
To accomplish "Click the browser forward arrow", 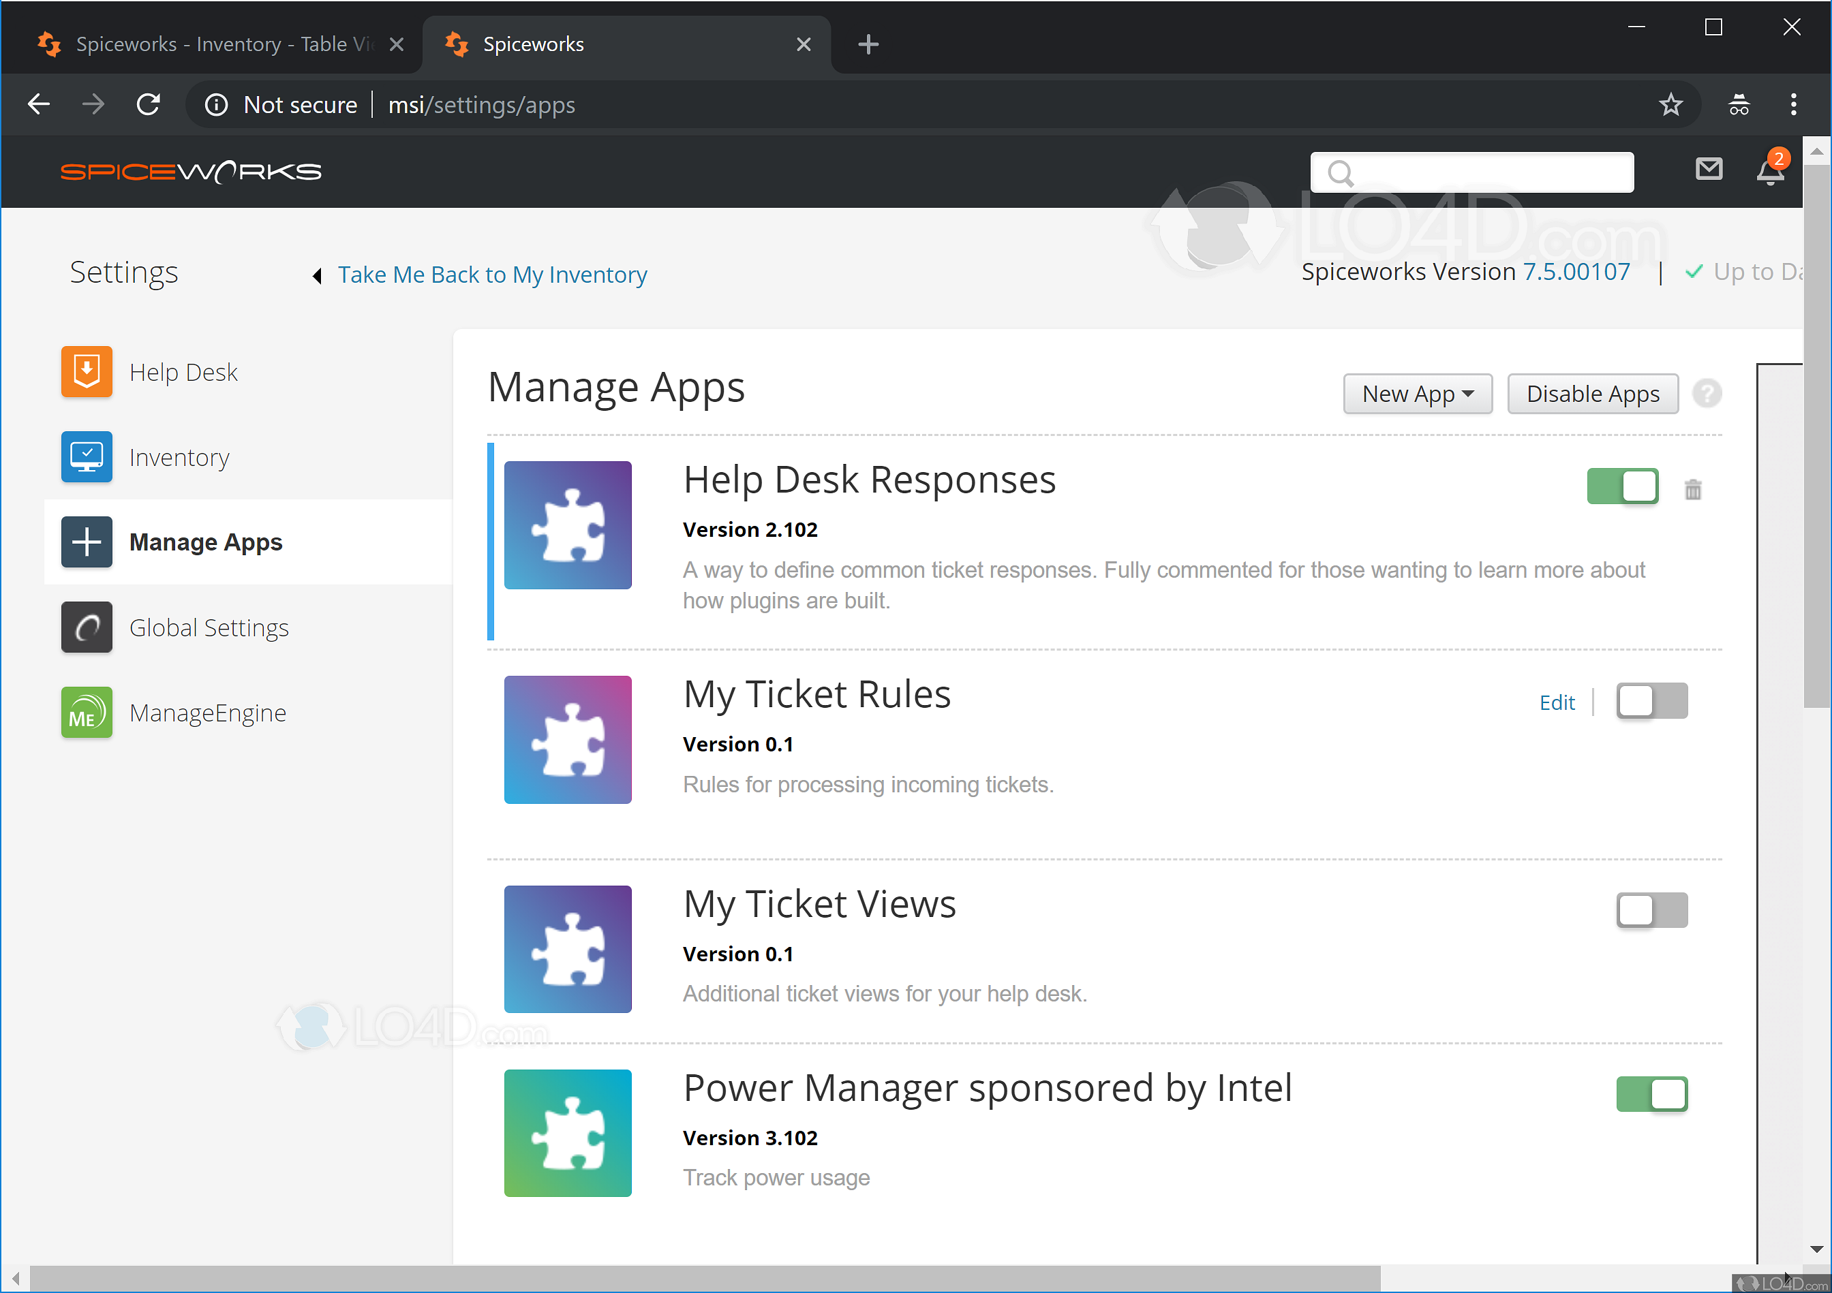I will (x=93, y=104).
